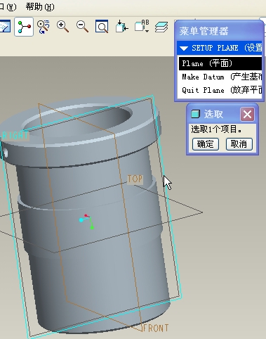Open the layers stack icon
Viewport: 266px width, 339px height.
161,27
